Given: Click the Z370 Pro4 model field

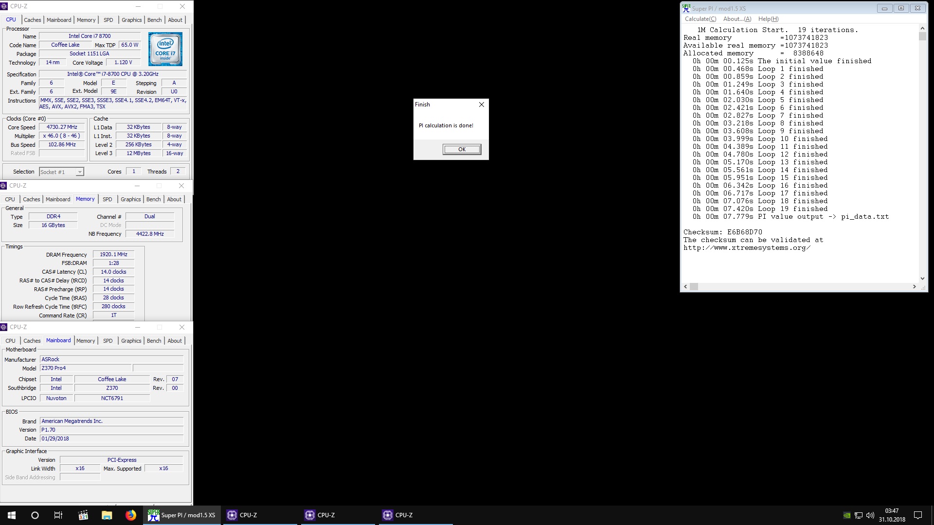Looking at the screenshot, I should tap(86, 368).
